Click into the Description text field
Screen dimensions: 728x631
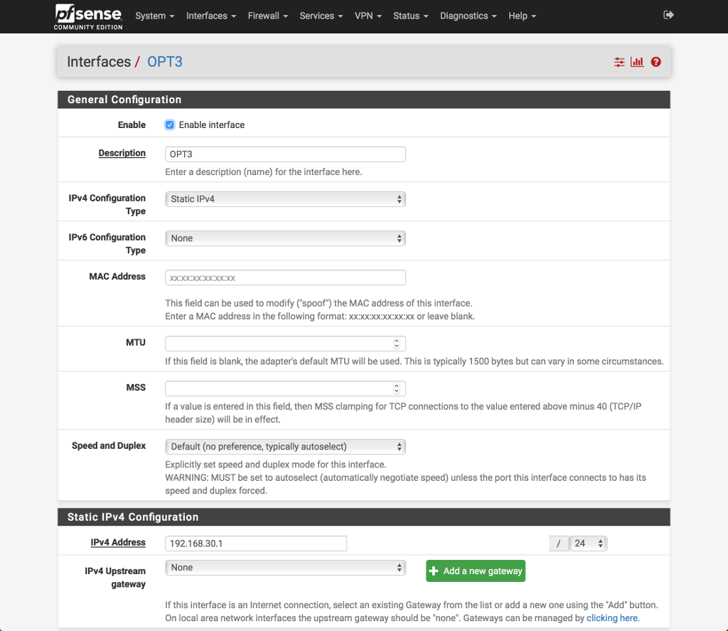pyautogui.click(x=285, y=154)
